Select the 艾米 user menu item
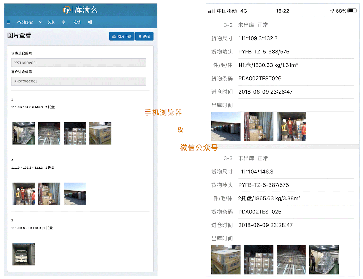This screenshot has height=279, width=363. pos(51,22)
